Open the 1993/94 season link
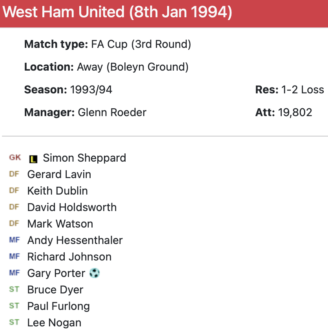328x335 pixels. 91,90
